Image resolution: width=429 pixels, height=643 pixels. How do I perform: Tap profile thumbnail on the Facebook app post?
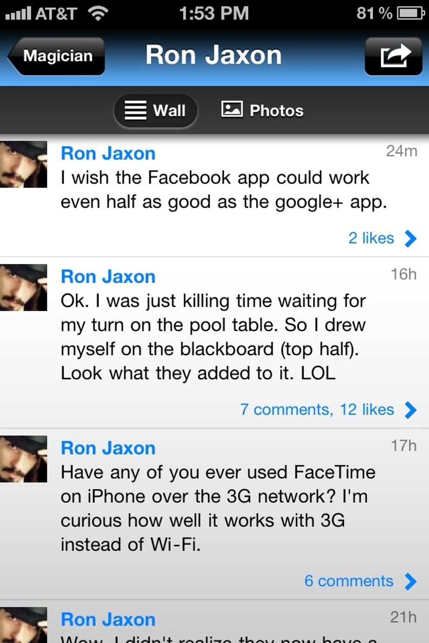click(x=24, y=164)
